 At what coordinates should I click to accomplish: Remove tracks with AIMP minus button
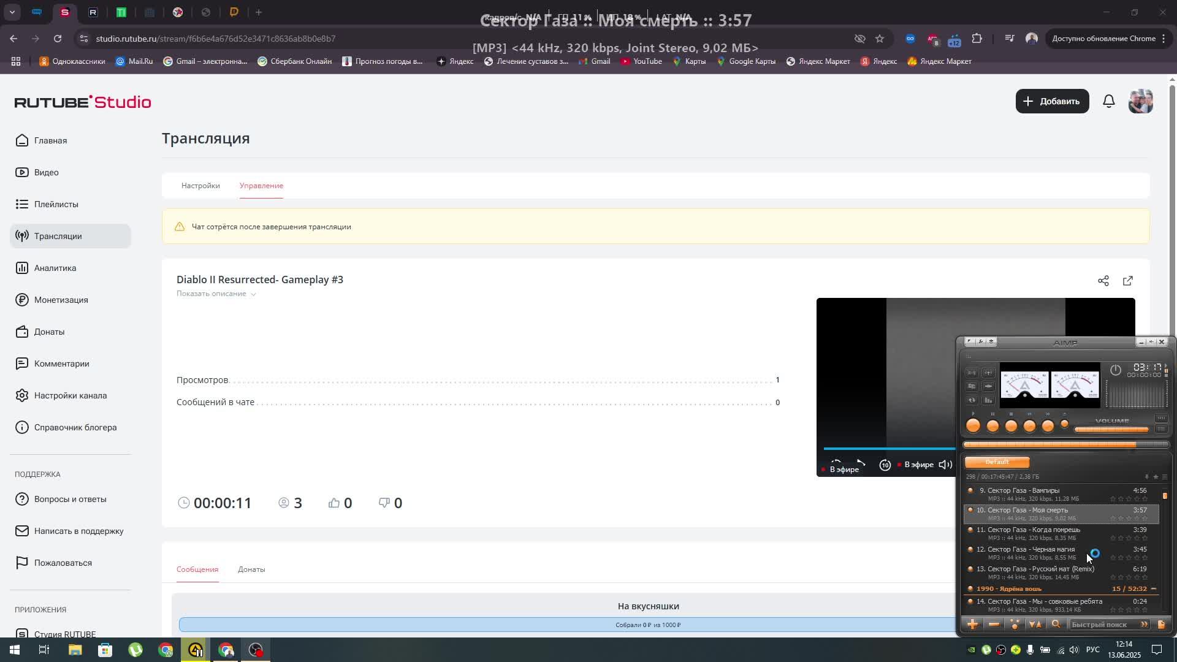click(994, 625)
